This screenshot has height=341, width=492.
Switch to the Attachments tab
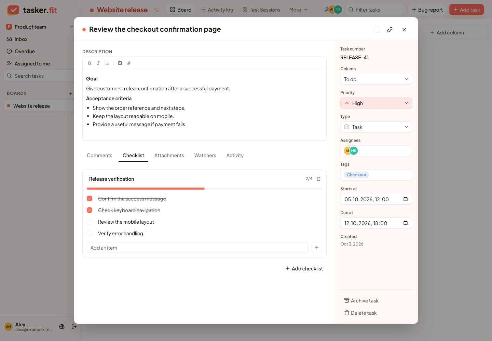point(169,155)
